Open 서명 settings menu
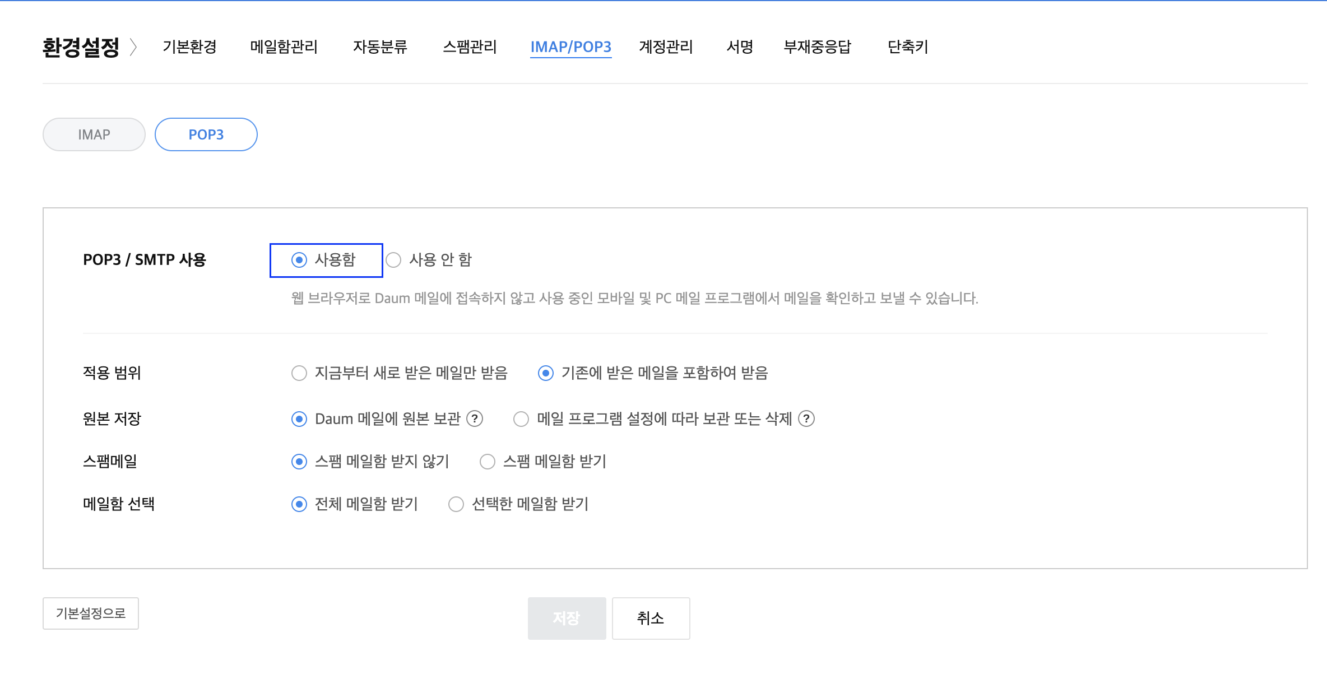 (740, 46)
